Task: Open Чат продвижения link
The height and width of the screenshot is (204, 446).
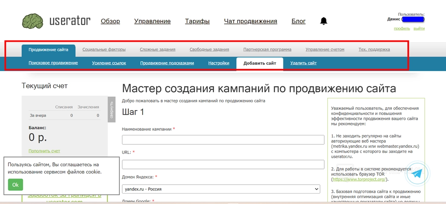Action: tap(250, 21)
